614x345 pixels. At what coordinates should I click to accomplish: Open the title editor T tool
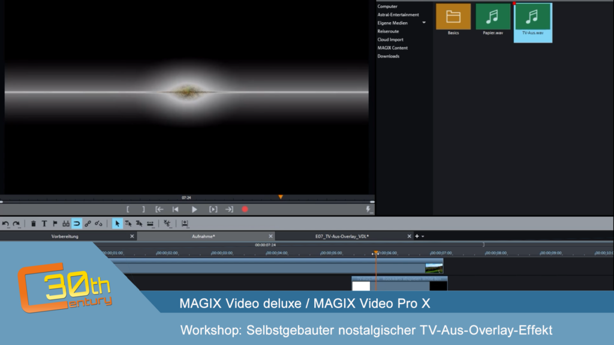pos(44,224)
